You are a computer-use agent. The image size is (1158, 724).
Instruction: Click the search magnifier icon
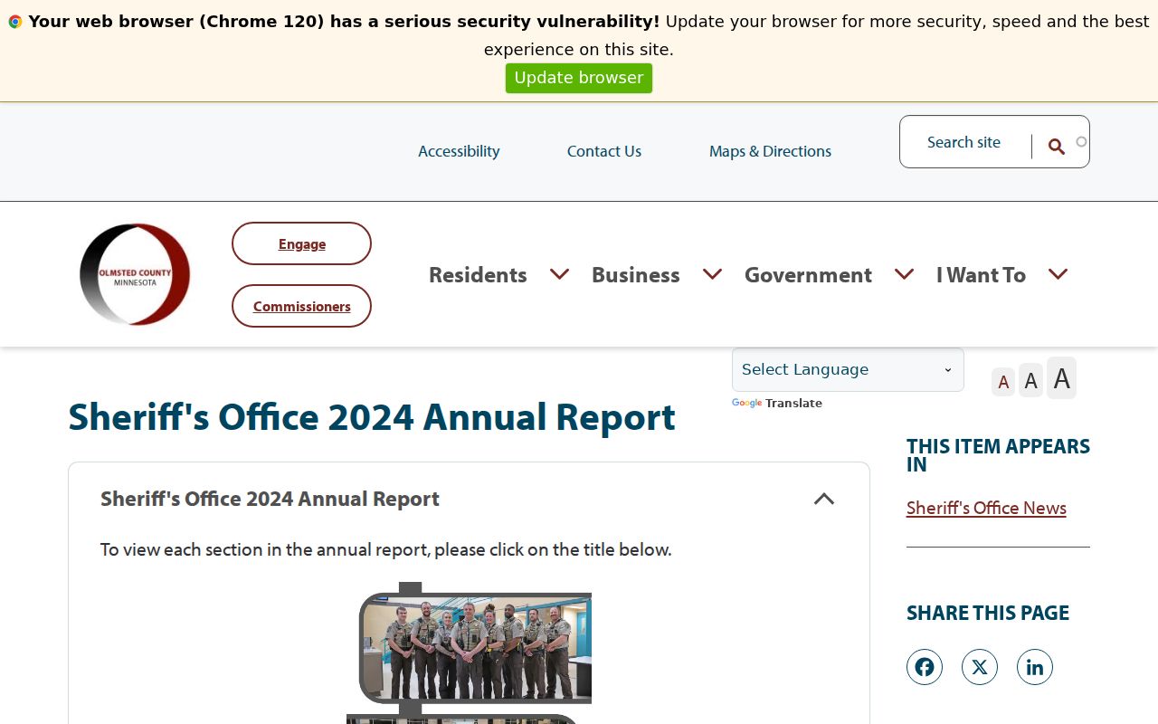pos(1056,147)
